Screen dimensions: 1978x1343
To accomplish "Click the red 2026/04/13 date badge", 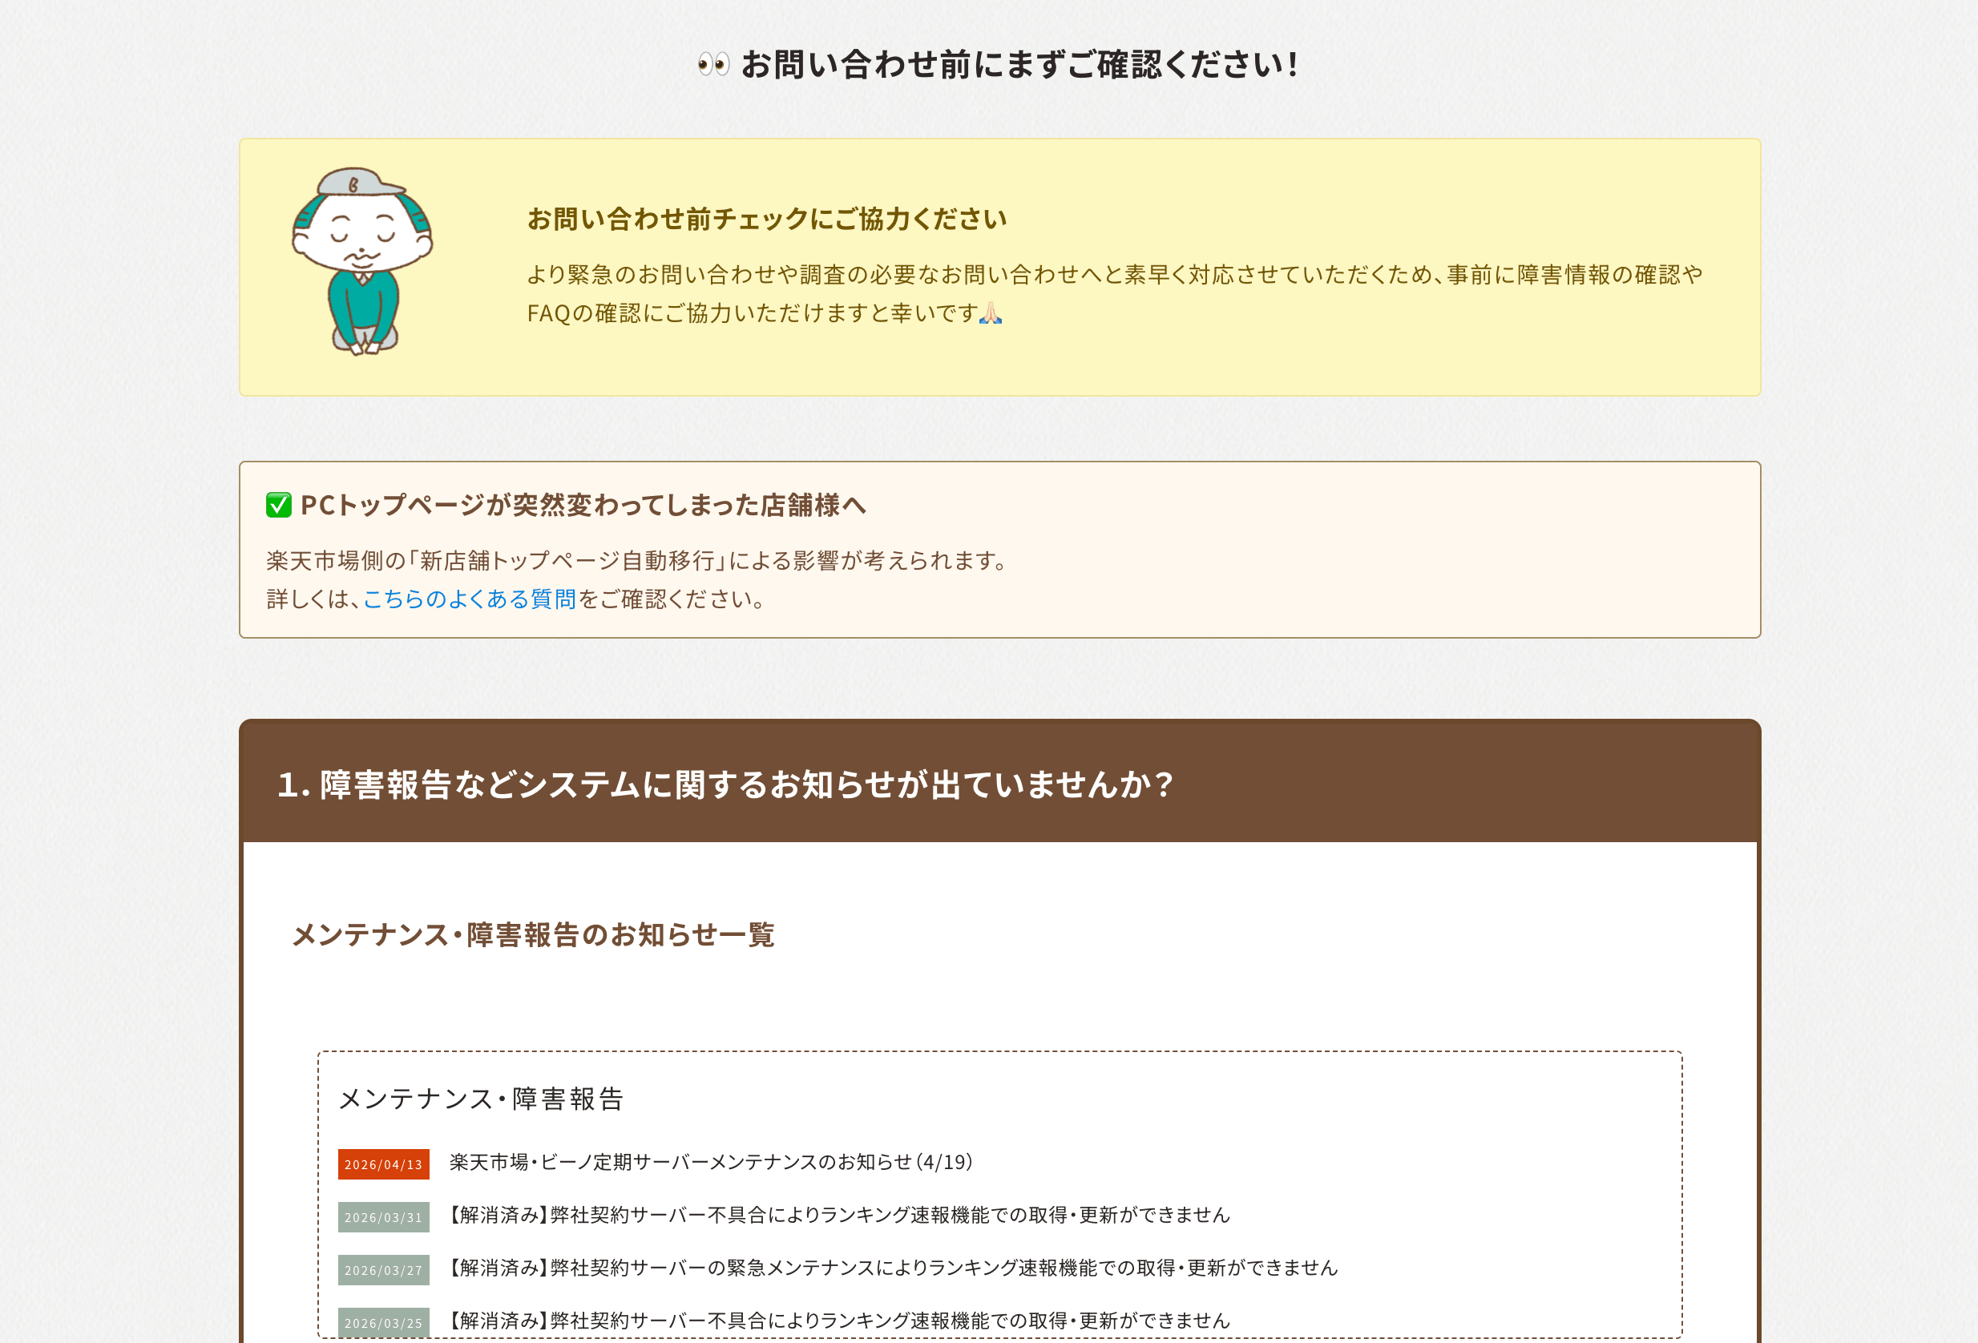I will click(383, 1164).
